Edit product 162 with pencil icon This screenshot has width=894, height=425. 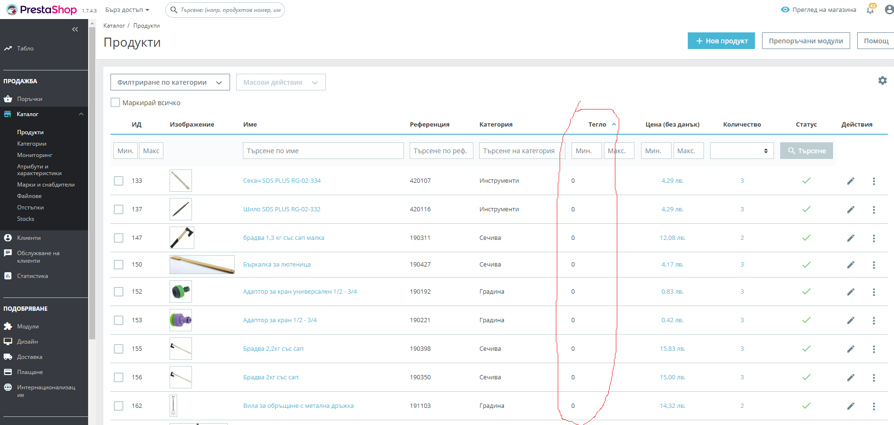tap(851, 406)
